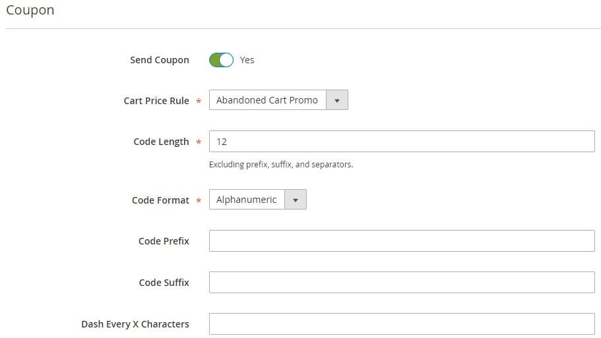Click the Send Coupon field label

click(160, 60)
